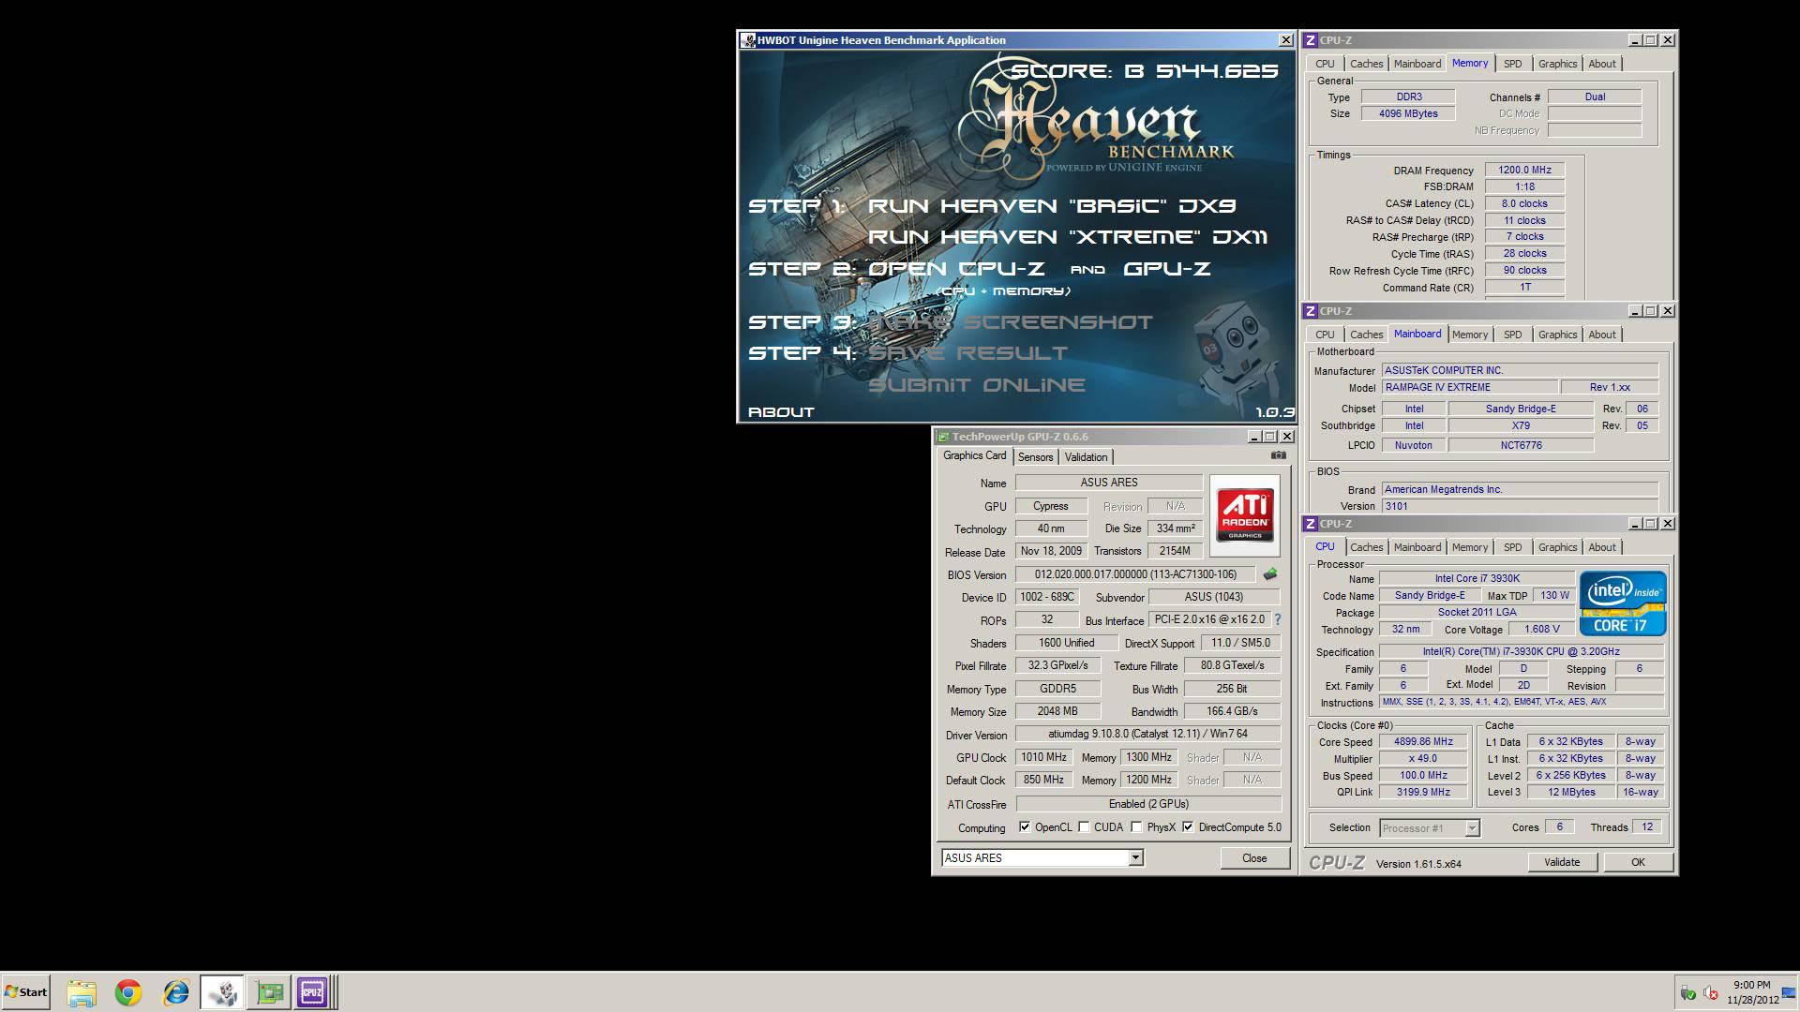The image size is (1800, 1012).
Task: Open Graphics tab in CPU-Z Mainboard window
Action: pyautogui.click(x=1557, y=335)
